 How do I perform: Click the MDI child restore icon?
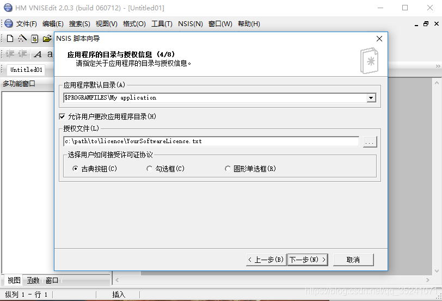click(x=426, y=24)
